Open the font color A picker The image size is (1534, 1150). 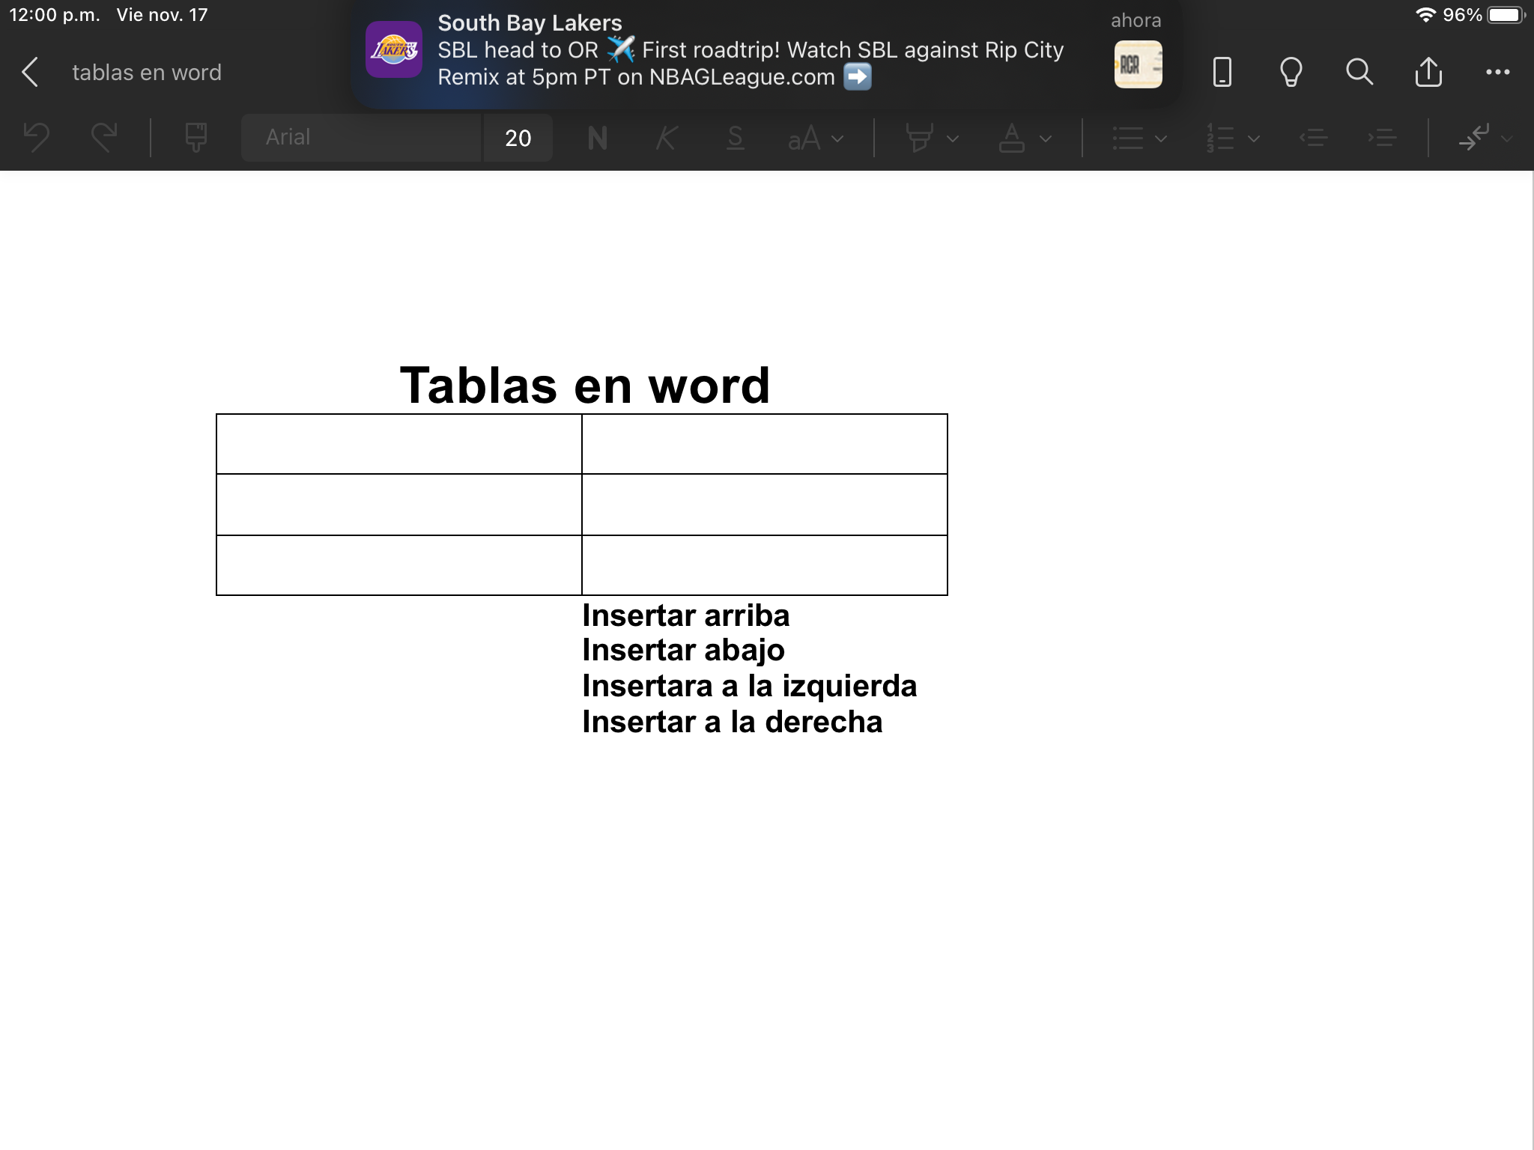click(1012, 138)
